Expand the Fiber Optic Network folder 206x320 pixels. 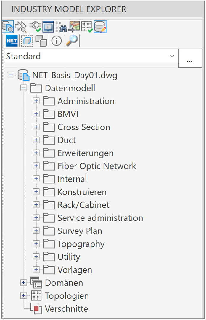pyautogui.click(x=36, y=166)
